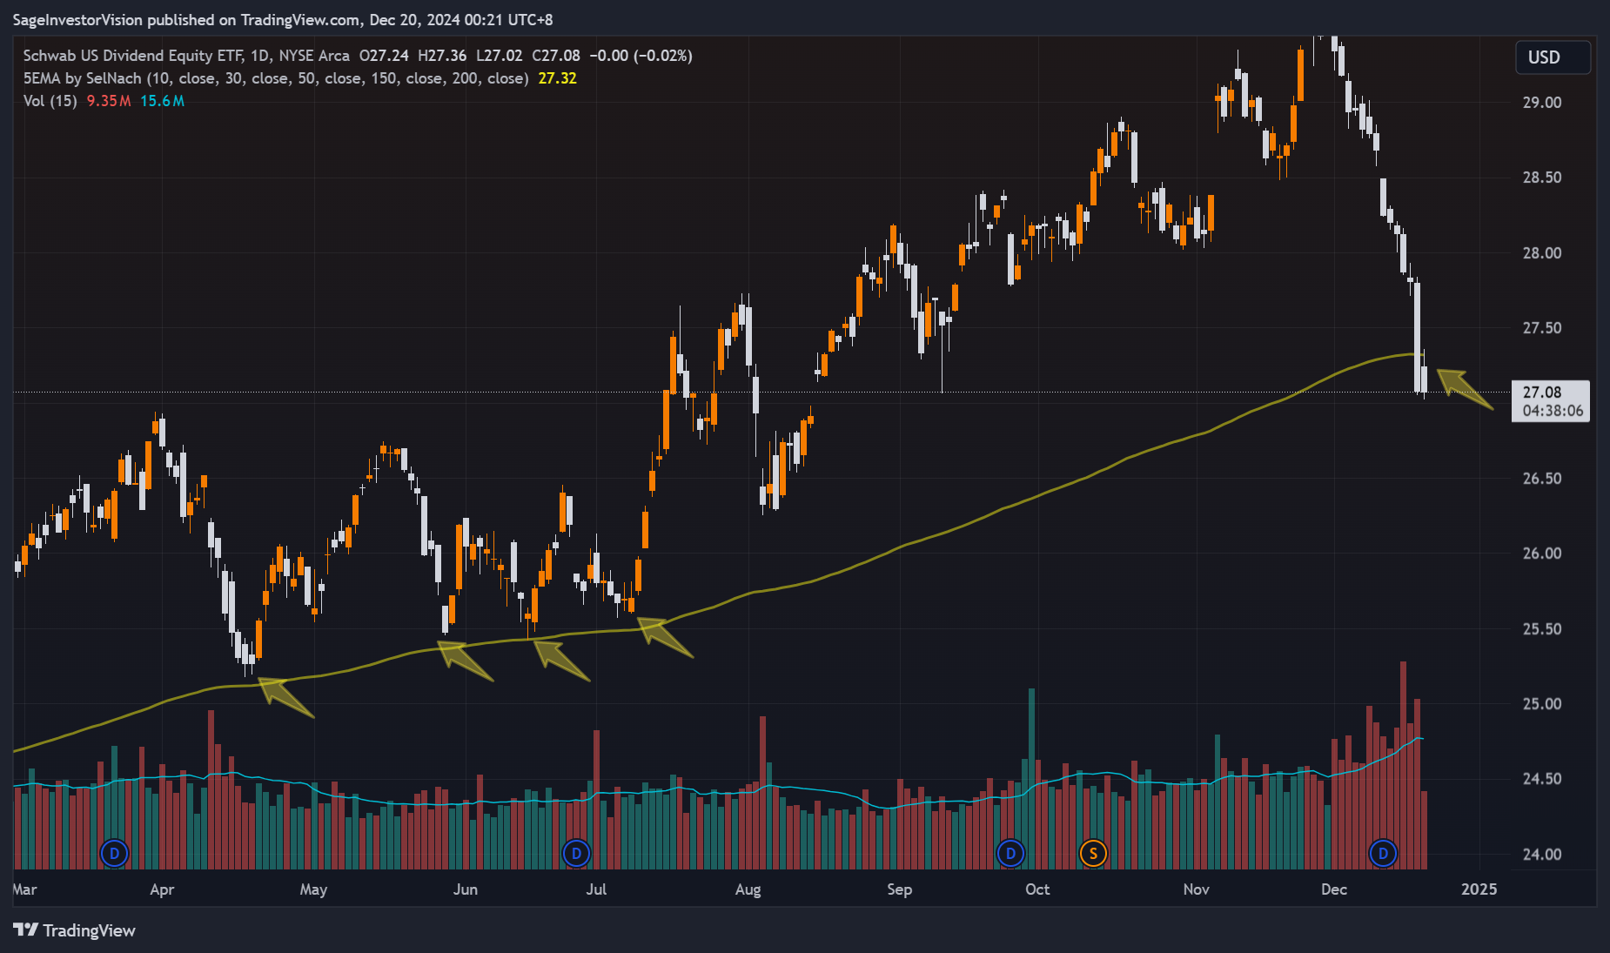Viewport: 1610px width, 953px height.
Task: Click the December dividend D marker
Action: (1383, 853)
